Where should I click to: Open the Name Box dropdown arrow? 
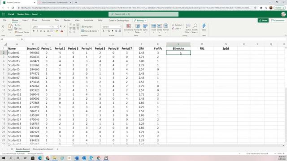[x=17, y=39]
